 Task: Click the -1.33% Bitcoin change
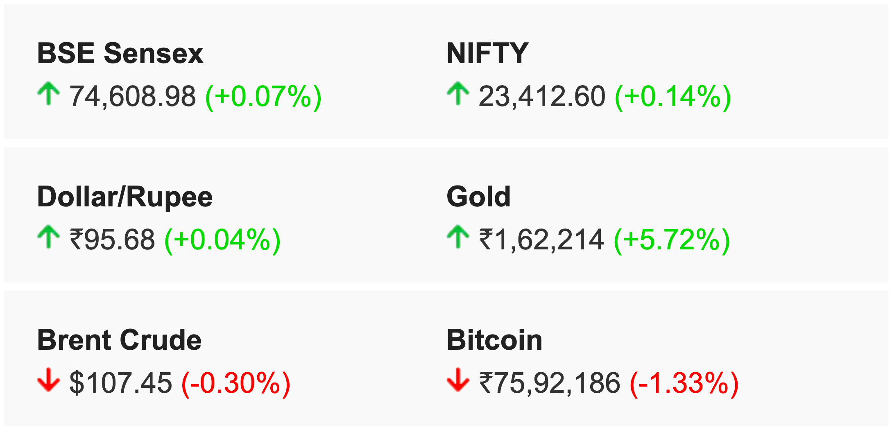684,383
